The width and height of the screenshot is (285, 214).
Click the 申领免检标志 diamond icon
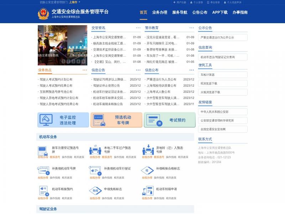pyautogui.click(x=95, y=191)
